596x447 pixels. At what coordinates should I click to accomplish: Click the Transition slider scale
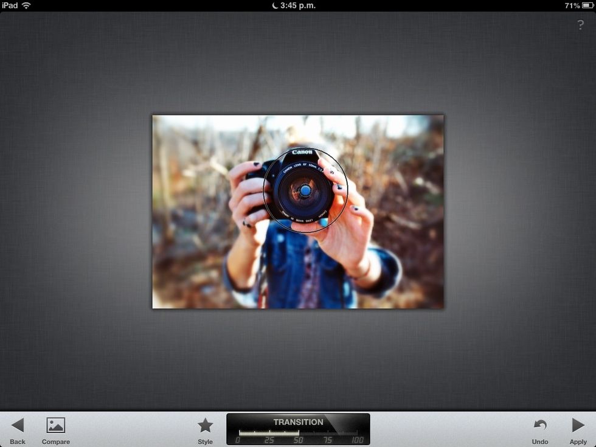[298, 437]
